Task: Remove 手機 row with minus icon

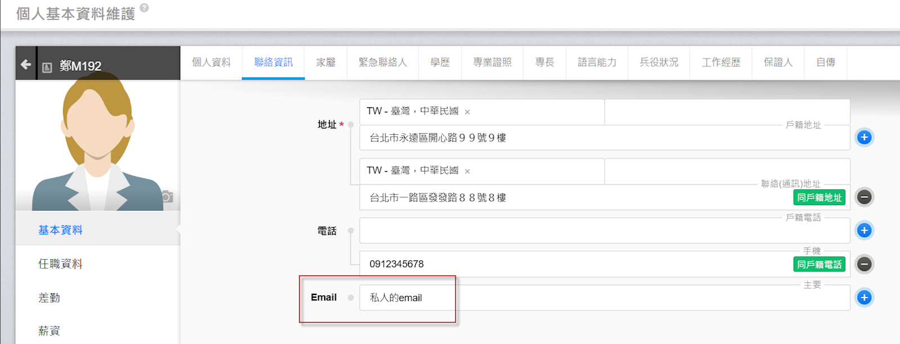Action: [x=864, y=264]
